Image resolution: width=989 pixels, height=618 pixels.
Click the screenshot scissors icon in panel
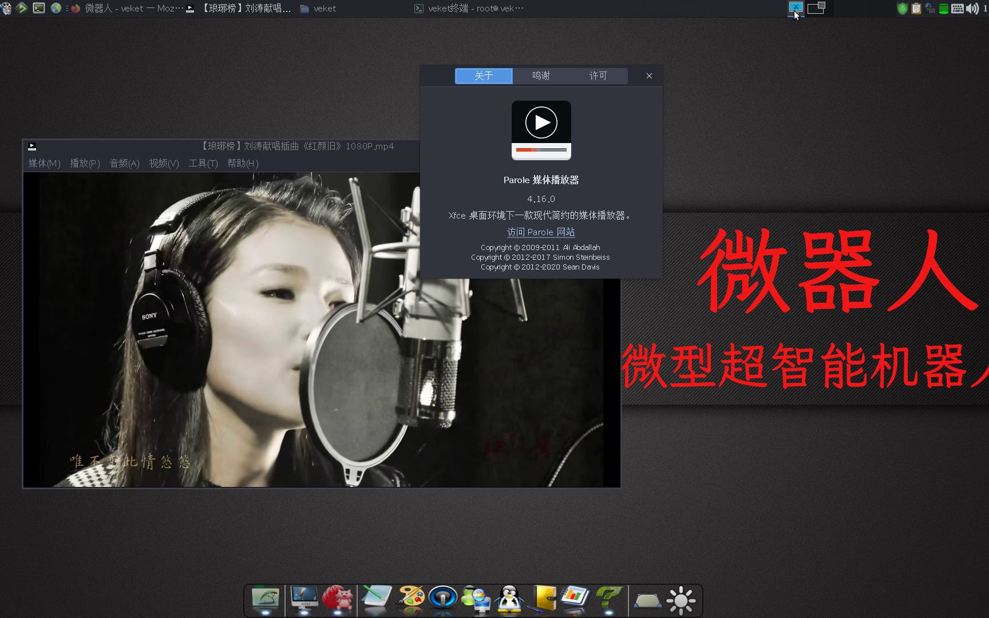coord(796,7)
